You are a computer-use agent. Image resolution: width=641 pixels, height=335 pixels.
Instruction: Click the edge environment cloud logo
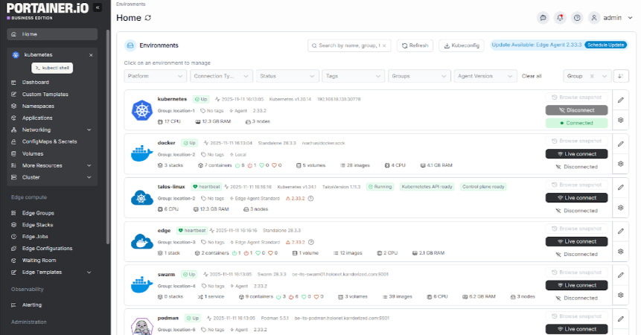[142, 241]
